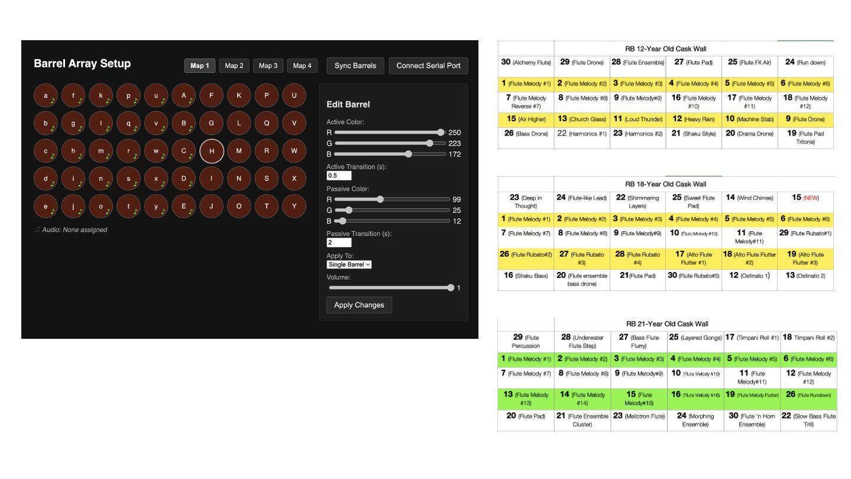Pick barrel 'N' in the grid
The width and height of the screenshot is (851, 479).
click(239, 179)
